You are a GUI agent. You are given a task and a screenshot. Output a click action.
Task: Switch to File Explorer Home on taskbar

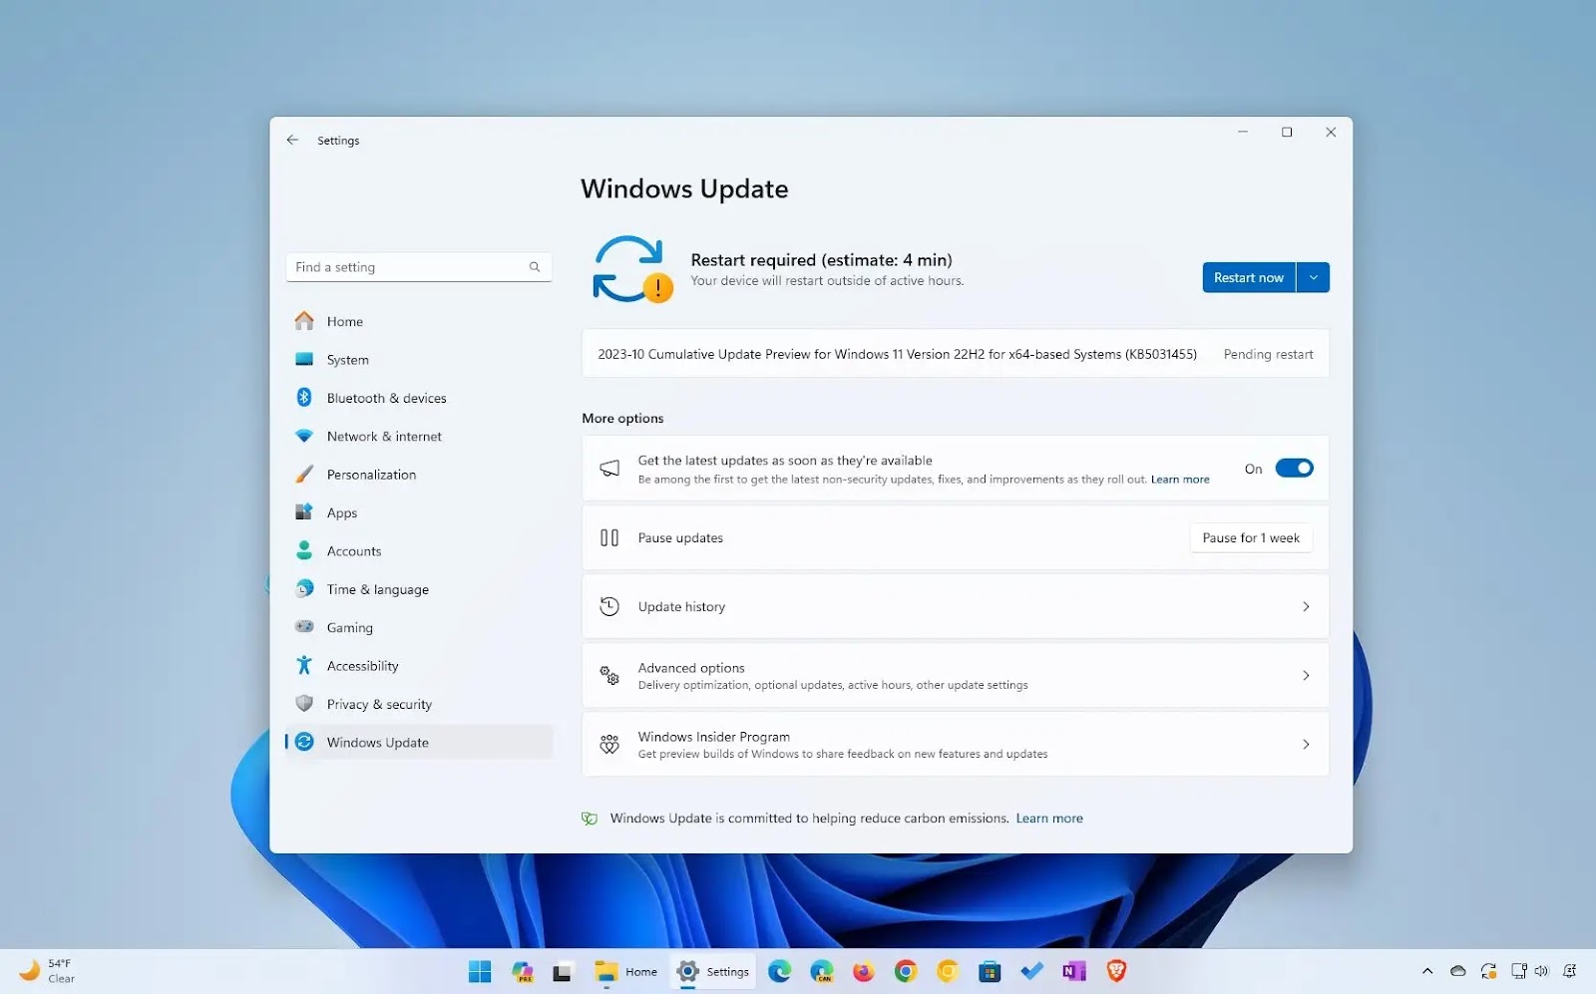pyautogui.click(x=626, y=972)
